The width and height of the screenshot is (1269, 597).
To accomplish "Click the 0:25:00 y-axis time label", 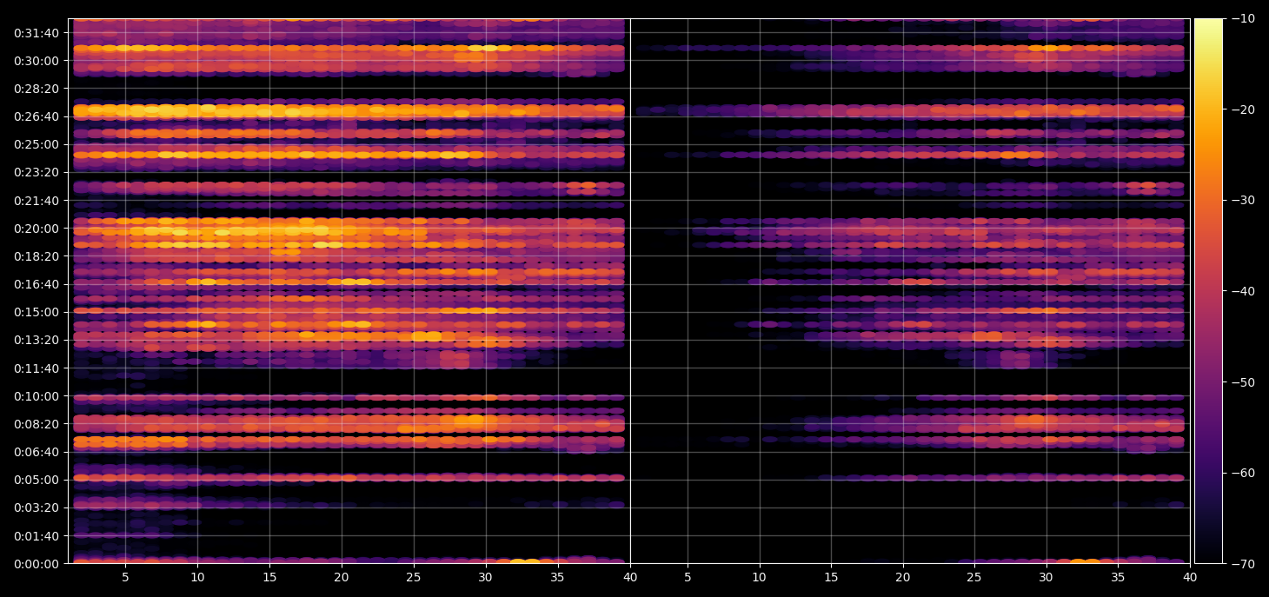I will [37, 144].
